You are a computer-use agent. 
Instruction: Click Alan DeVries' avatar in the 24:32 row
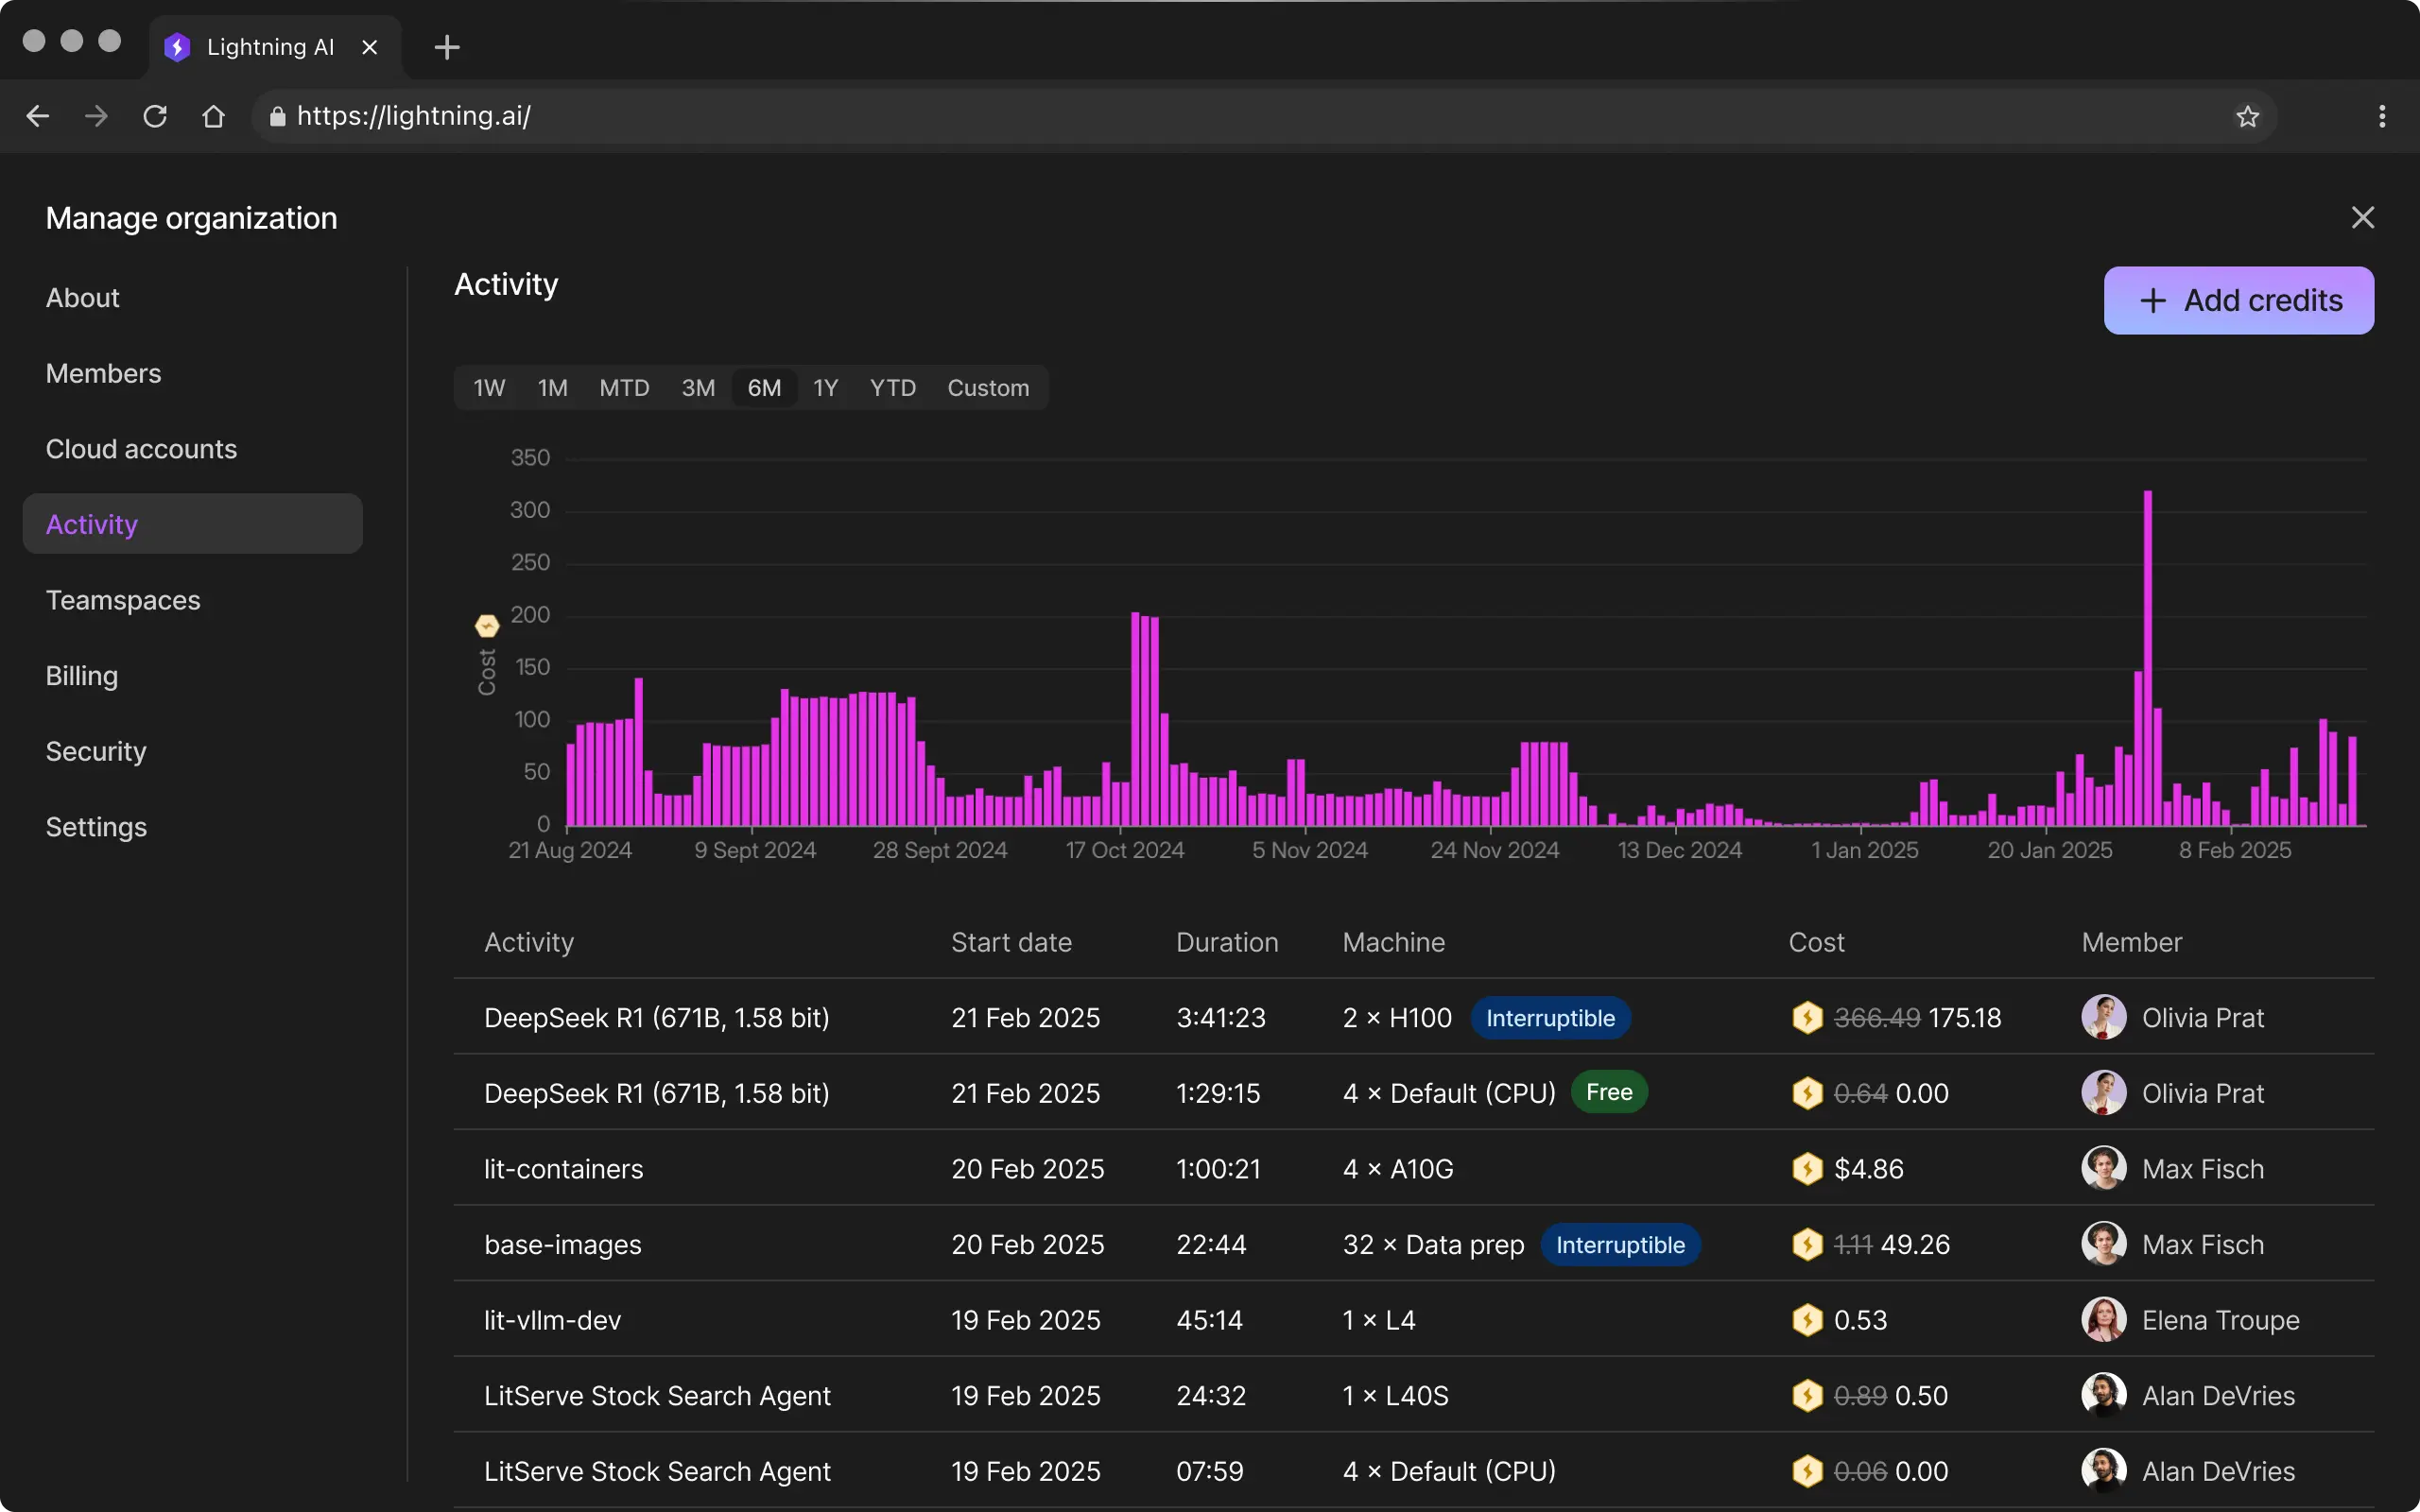[2103, 1395]
